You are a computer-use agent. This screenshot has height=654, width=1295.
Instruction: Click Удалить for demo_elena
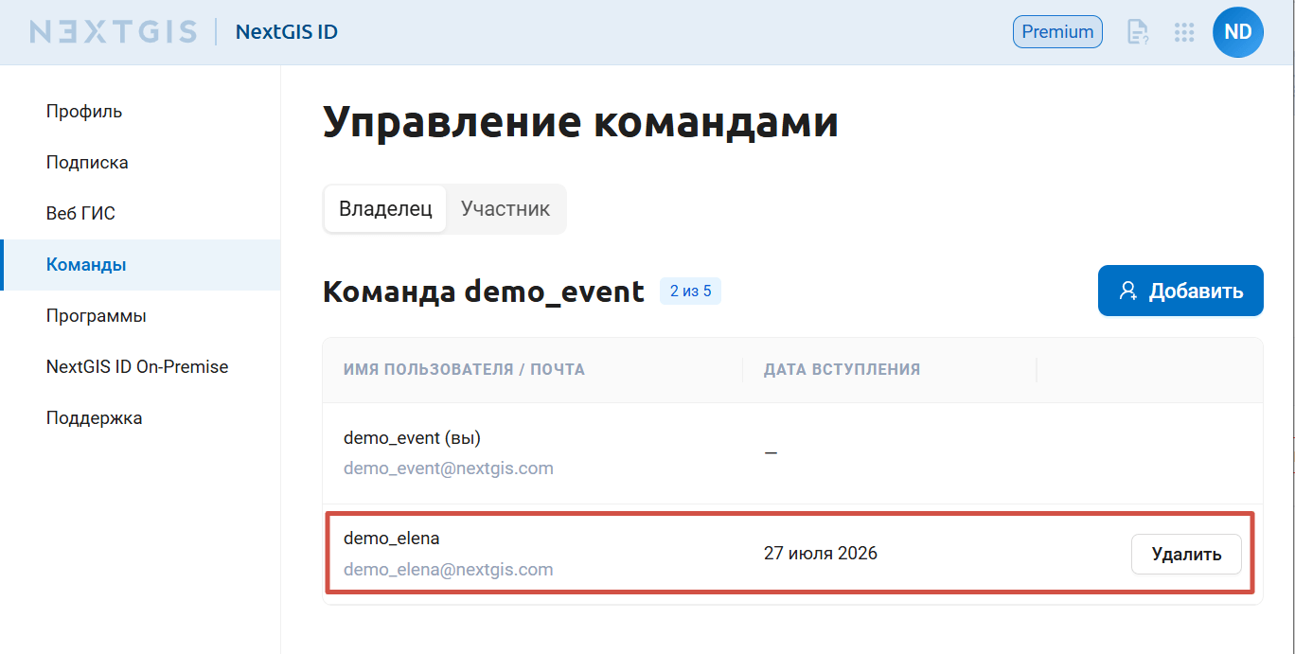coord(1186,555)
